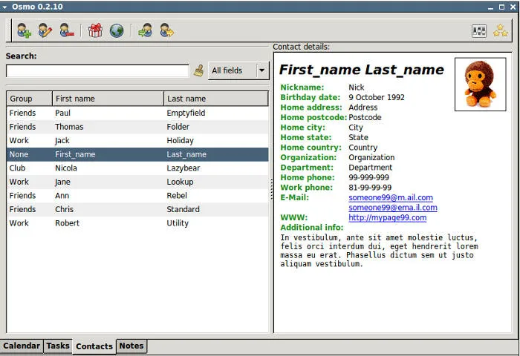Screen dimensions: 520x356
Task: Click the Add new contact icon
Action: point(24,30)
